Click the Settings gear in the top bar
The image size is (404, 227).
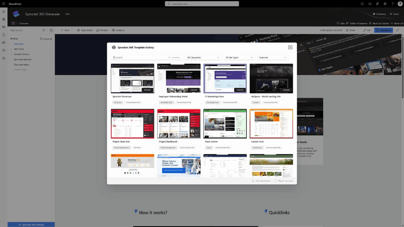tap(385, 4)
